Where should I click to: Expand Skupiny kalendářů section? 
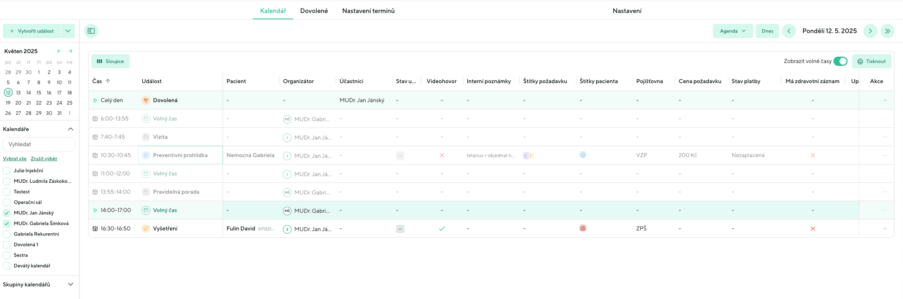pos(70,285)
